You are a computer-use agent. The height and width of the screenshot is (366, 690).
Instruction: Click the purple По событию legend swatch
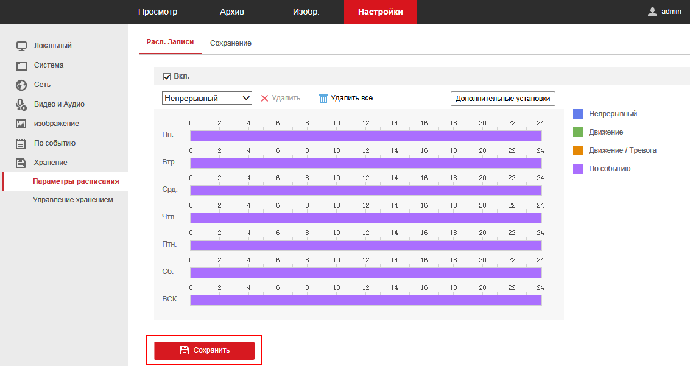click(x=578, y=169)
